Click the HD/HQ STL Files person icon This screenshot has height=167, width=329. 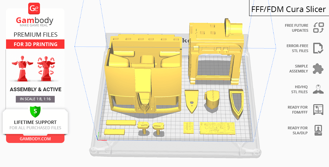318,89
